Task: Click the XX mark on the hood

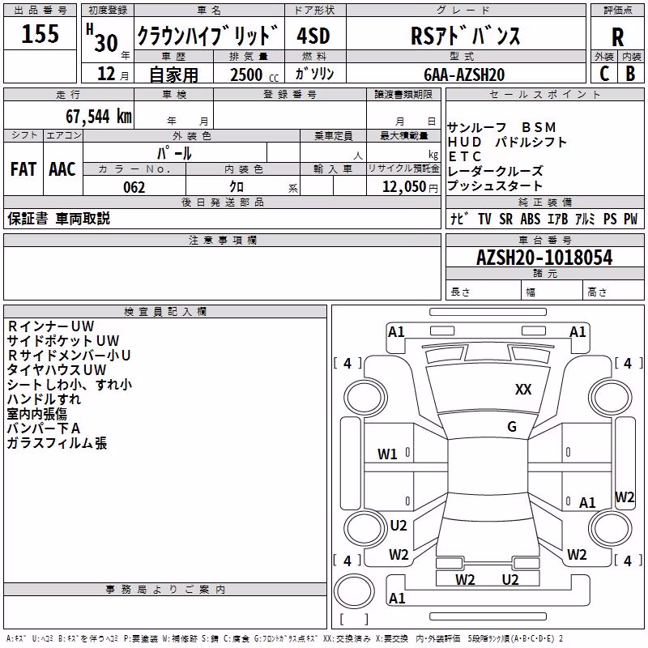Action: tap(523, 389)
